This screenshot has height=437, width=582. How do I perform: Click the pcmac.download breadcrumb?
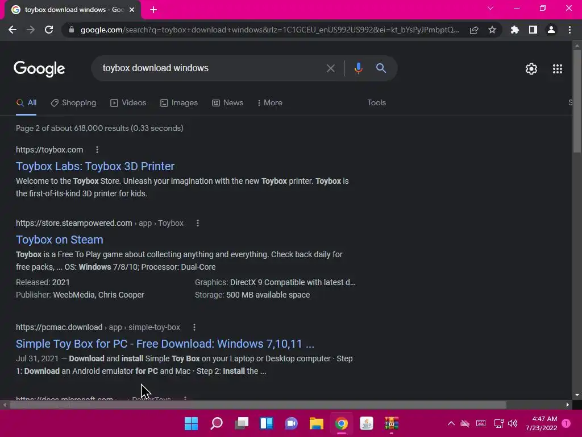tap(98, 327)
